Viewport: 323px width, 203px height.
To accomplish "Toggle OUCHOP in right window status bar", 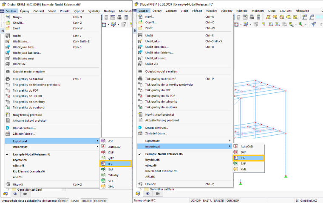I will tap(233, 200).
